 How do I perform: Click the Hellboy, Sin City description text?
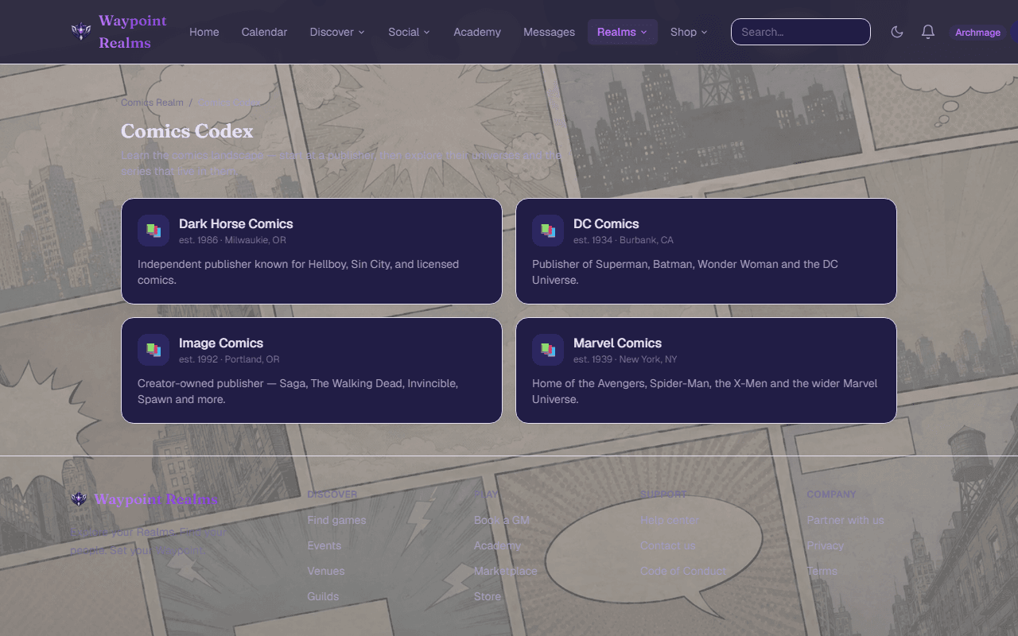[298, 272]
